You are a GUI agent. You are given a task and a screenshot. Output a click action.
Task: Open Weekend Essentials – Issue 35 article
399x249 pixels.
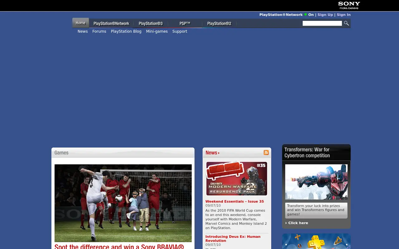click(x=234, y=201)
